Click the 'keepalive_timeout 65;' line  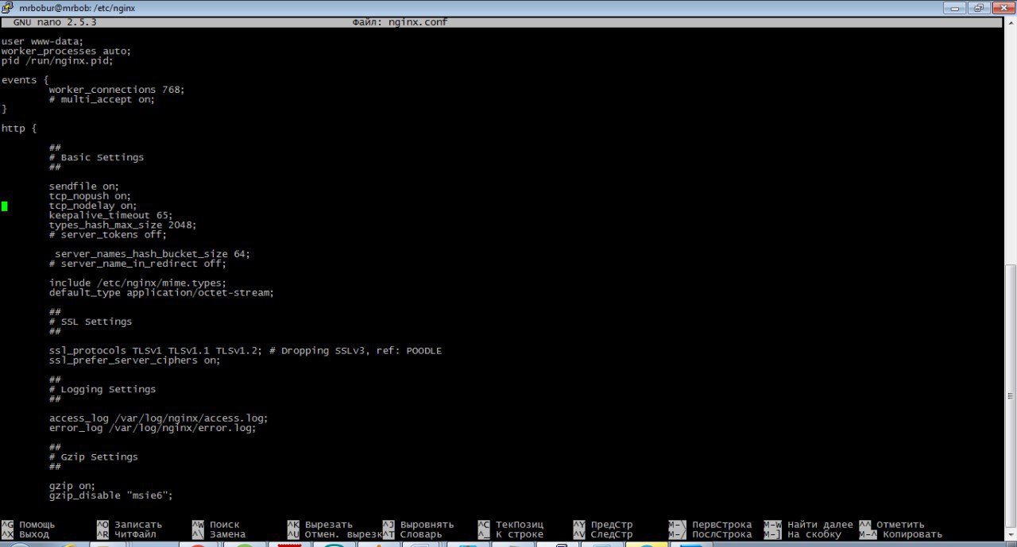(x=110, y=215)
